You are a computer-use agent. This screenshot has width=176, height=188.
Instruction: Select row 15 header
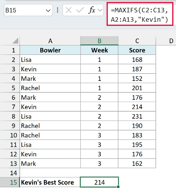coord(10,182)
